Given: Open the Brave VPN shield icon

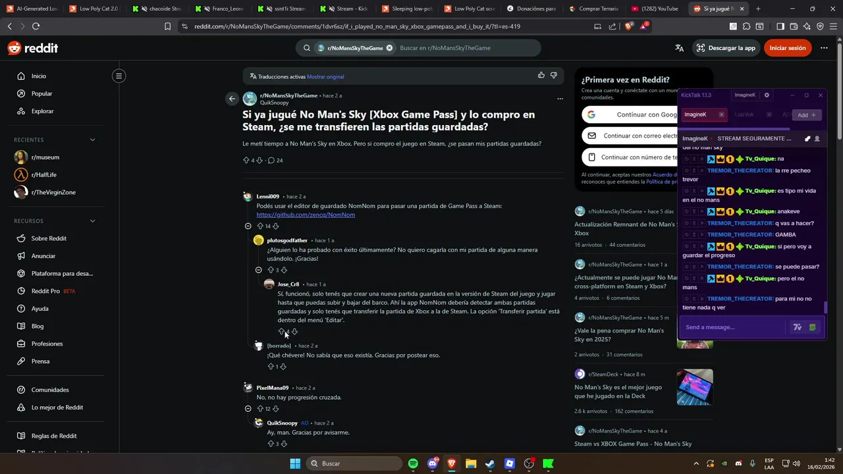Looking at the screenshot, I should 820,26.
